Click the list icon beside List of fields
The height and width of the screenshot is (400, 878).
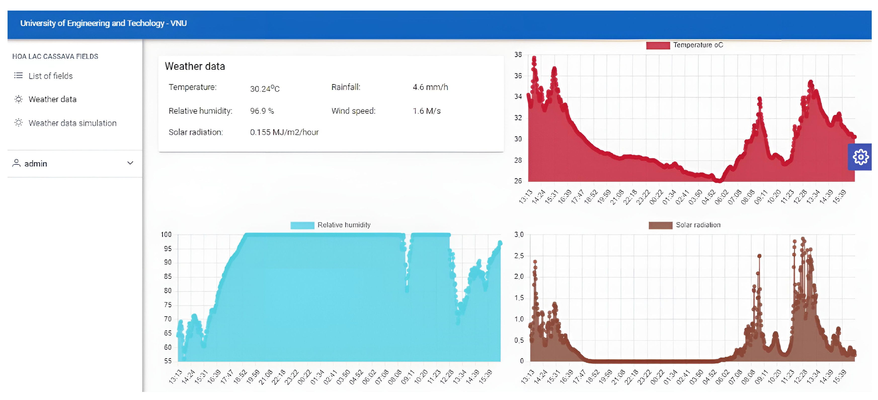coord(18,75)
